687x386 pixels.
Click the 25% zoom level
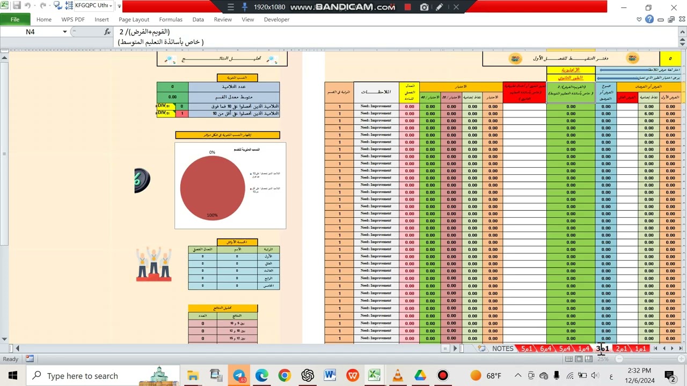tap(603, 359)
